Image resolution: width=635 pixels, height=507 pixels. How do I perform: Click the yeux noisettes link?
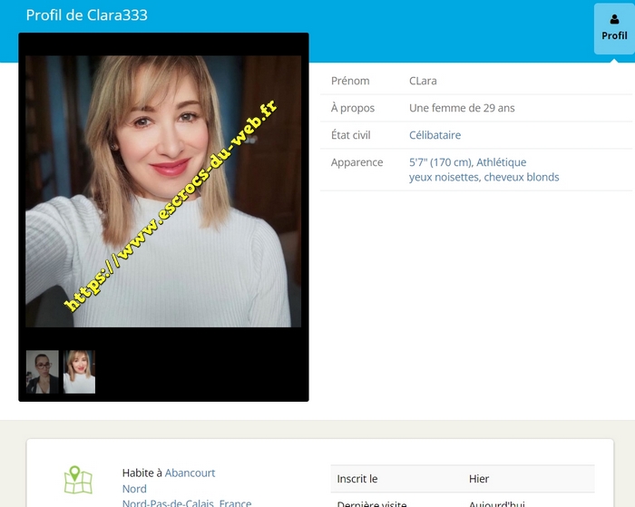point(444,177)
